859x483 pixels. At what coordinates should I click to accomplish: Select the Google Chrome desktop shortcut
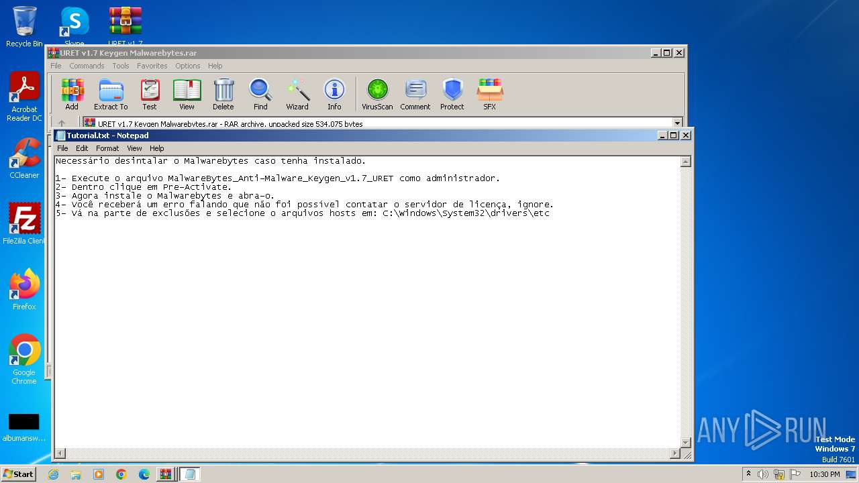[x=24, y=360]
